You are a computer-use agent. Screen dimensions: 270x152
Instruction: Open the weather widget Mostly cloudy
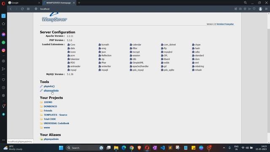point(13,148)
